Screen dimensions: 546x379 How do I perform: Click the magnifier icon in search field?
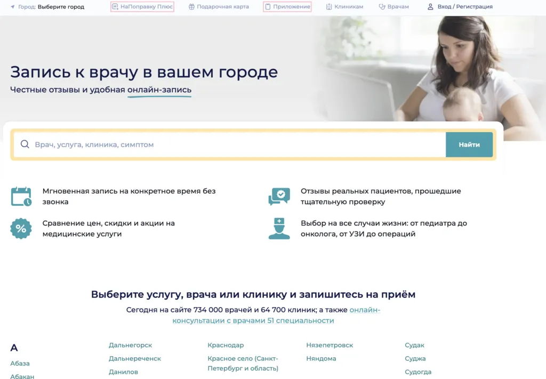click(25, 144)
